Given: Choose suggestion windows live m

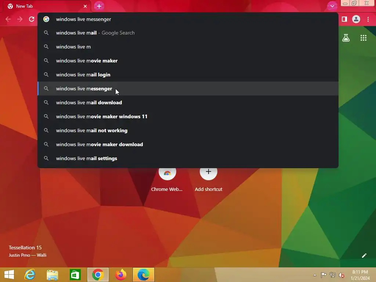Looking at the screenshot, I should tap(188, 47).
